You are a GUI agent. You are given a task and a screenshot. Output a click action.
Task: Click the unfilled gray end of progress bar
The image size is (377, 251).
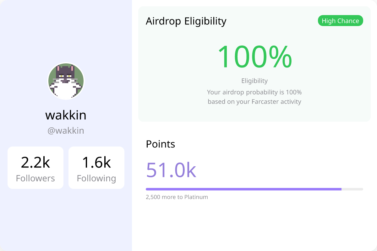[x=352, y=189]
